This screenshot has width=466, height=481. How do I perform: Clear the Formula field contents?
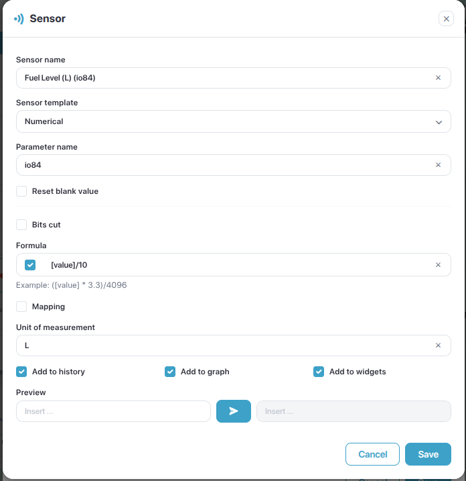point(438,265)
